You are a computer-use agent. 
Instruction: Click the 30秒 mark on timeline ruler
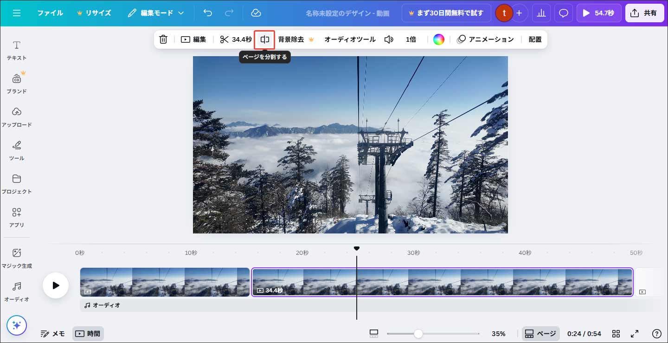point(414,252)
